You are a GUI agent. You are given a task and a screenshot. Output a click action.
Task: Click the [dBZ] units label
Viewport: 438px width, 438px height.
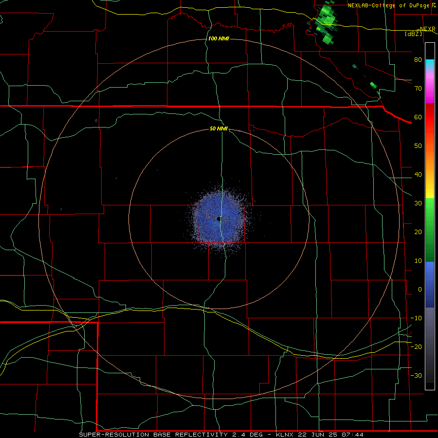coord(413,34)
